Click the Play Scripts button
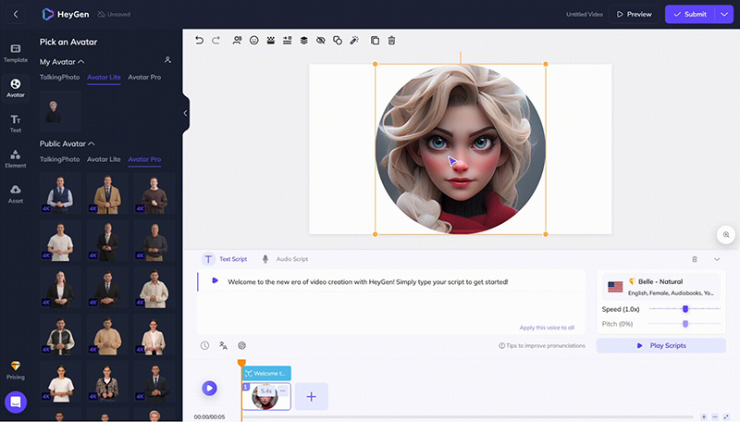The width and height of the screenshot is (740, 422). [x=660, y=345]
